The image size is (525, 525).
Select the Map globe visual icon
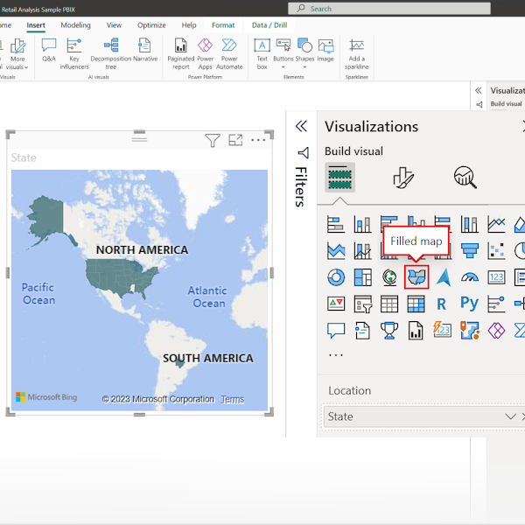point(389,277)
